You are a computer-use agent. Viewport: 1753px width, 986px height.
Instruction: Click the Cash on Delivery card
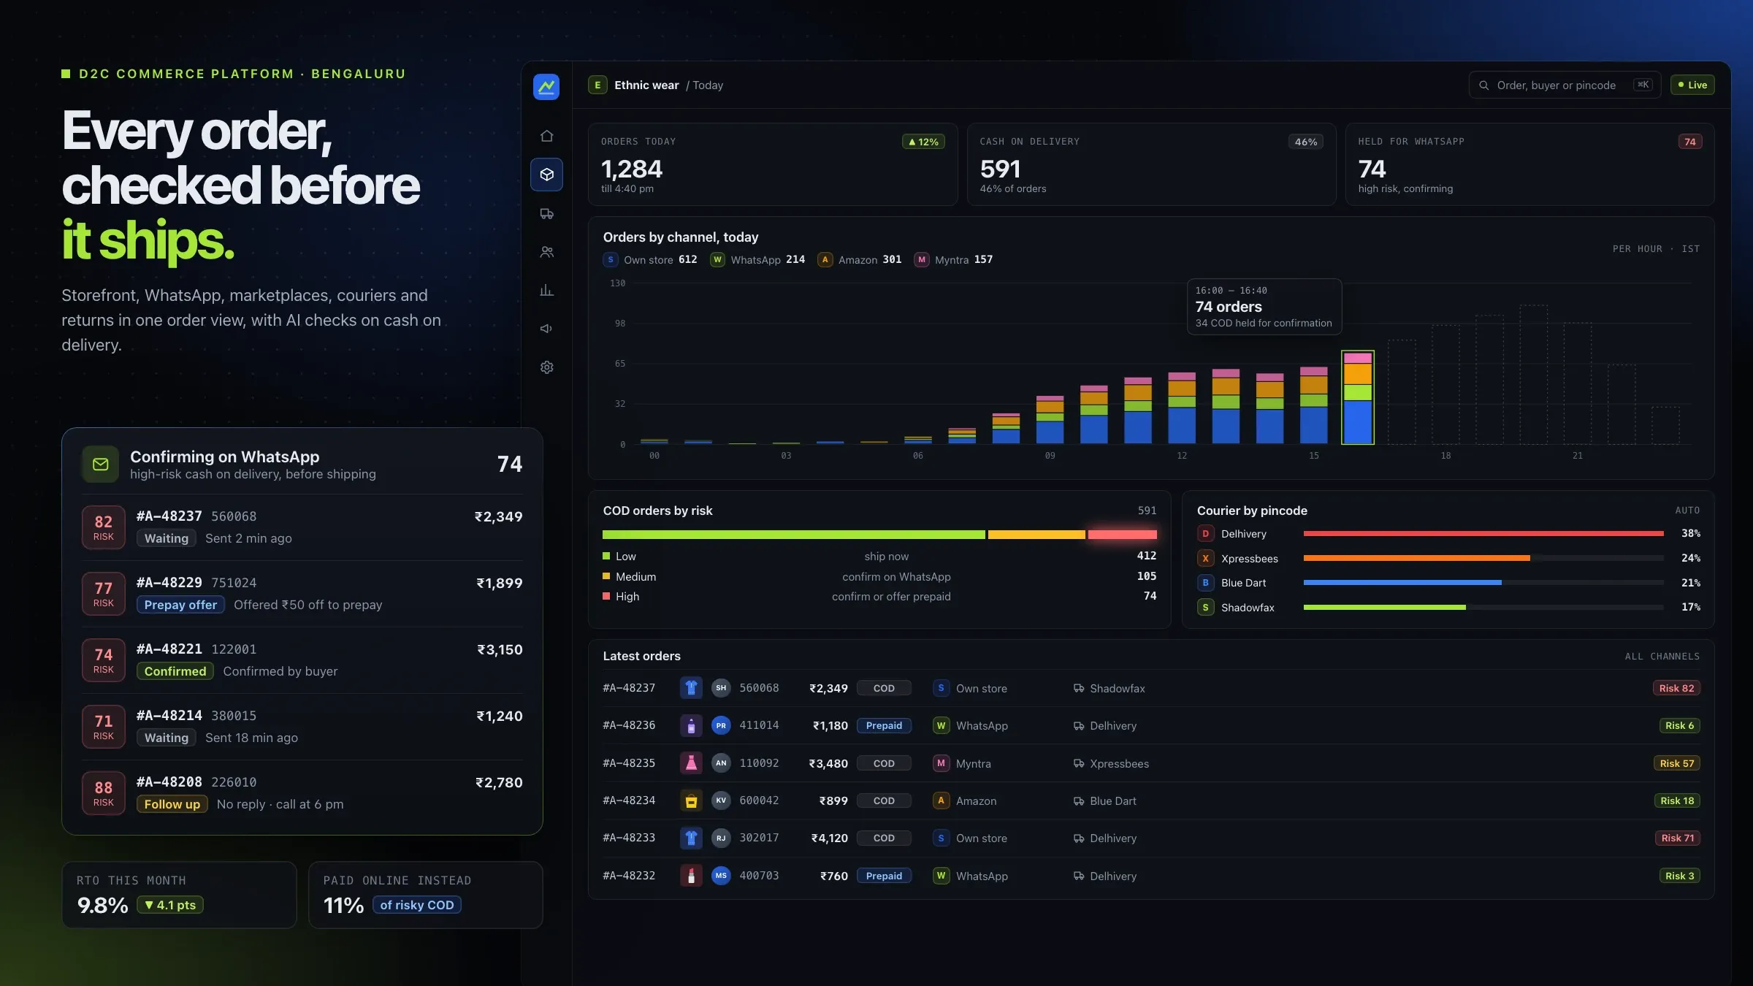click(x=1151, y=164)
